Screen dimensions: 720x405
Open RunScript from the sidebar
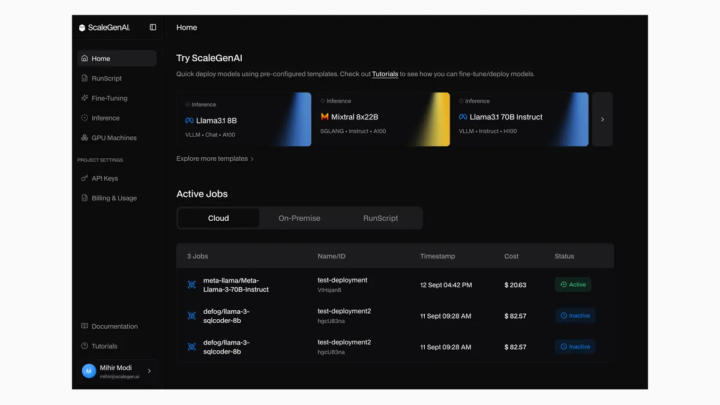coord(117,78)
